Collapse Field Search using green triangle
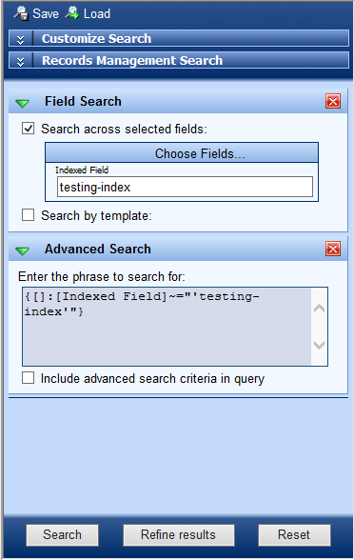 23,104
